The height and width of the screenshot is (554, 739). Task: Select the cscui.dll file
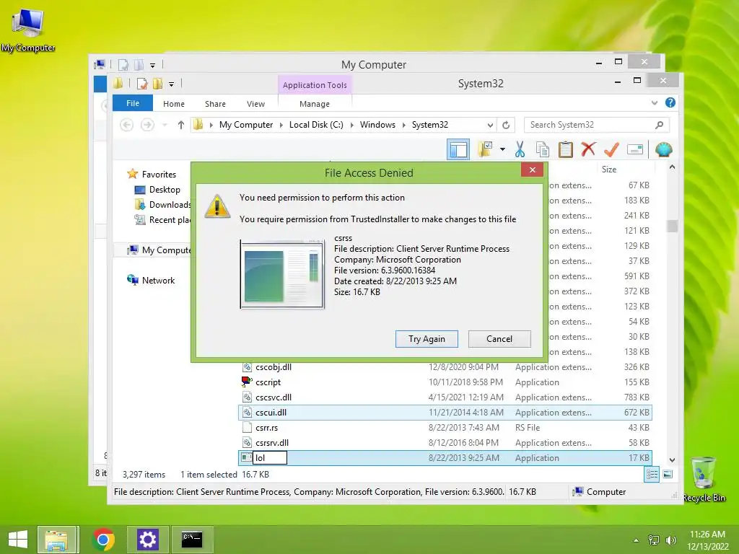pyautogui.click(x=445, y=412)
